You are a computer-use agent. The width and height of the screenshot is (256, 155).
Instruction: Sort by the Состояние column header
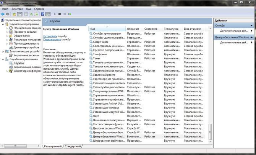153,29
